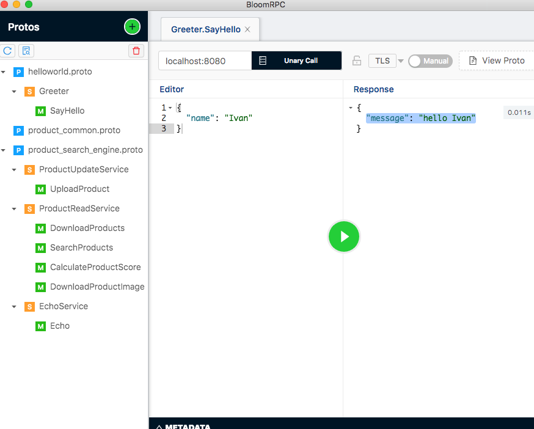Click the Response panel heading
This screenshot has width=534, height=429.
pos(373,89)
